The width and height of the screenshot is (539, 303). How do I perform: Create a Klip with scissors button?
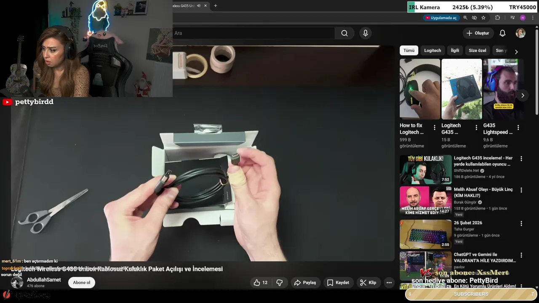pyautogui.click(x=368, y=283)
